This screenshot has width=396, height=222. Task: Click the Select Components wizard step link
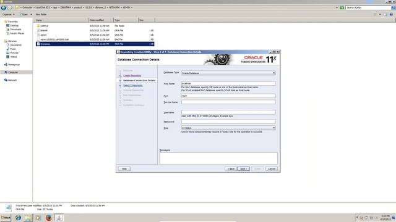point(133,85)
